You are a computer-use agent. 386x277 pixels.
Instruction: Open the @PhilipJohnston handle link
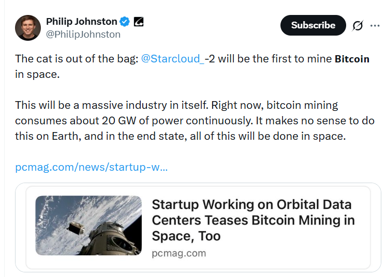point(83,35)
